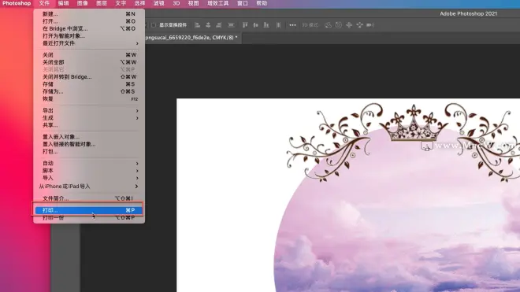
Task: Open the 文字 menu in menu bar
Action: [121, 3]
